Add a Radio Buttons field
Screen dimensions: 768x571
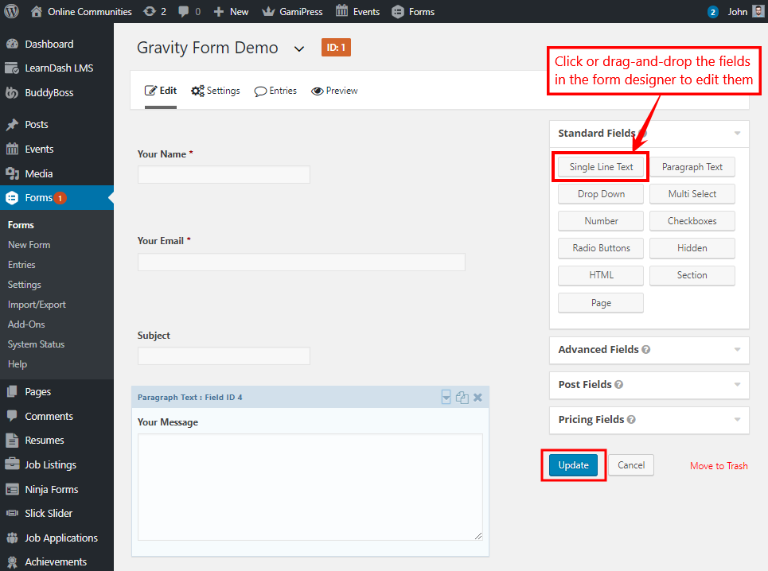click(601, 248)
